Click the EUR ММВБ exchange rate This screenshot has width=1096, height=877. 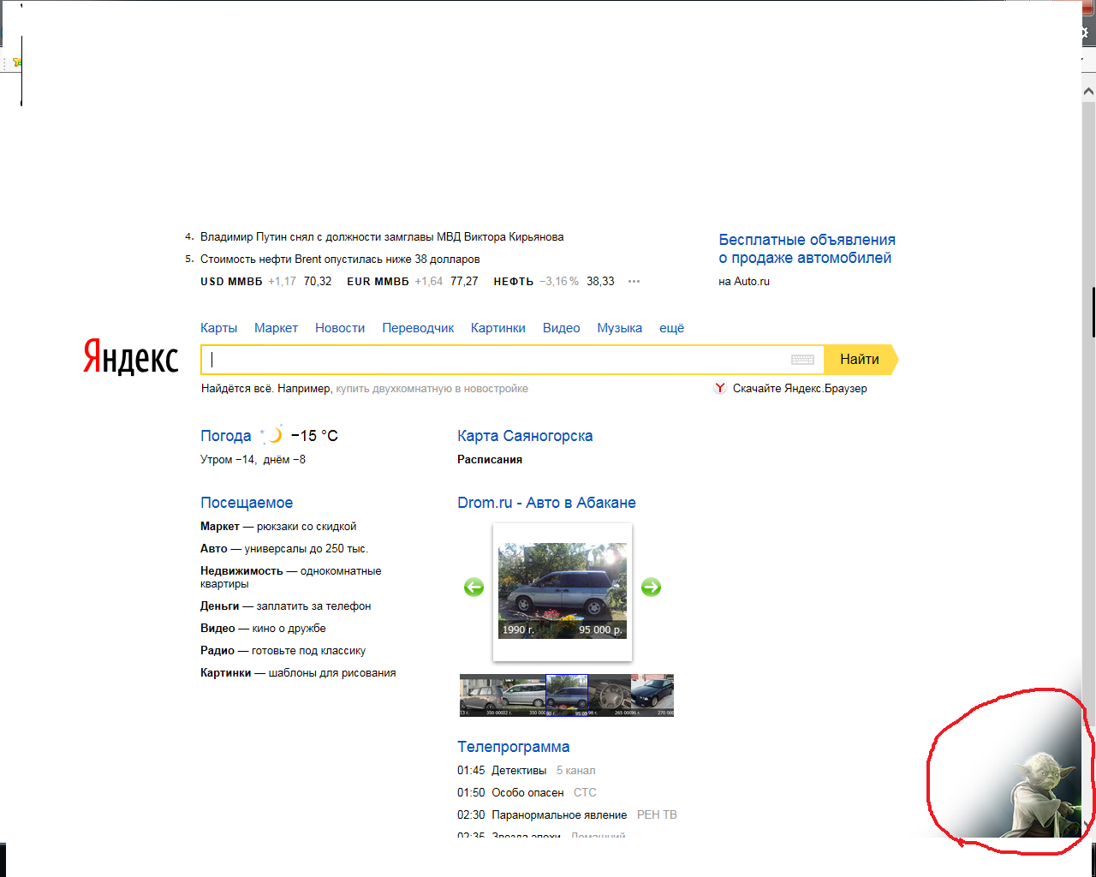point(412,282)
